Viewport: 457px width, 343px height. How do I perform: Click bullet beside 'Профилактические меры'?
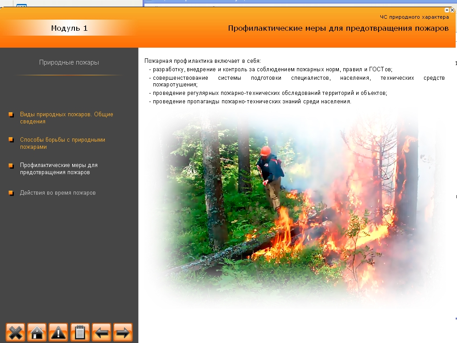point(11,165)
